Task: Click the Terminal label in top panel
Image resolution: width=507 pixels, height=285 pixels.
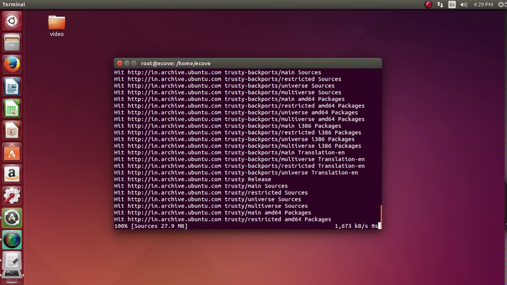Action: [14, 4]
